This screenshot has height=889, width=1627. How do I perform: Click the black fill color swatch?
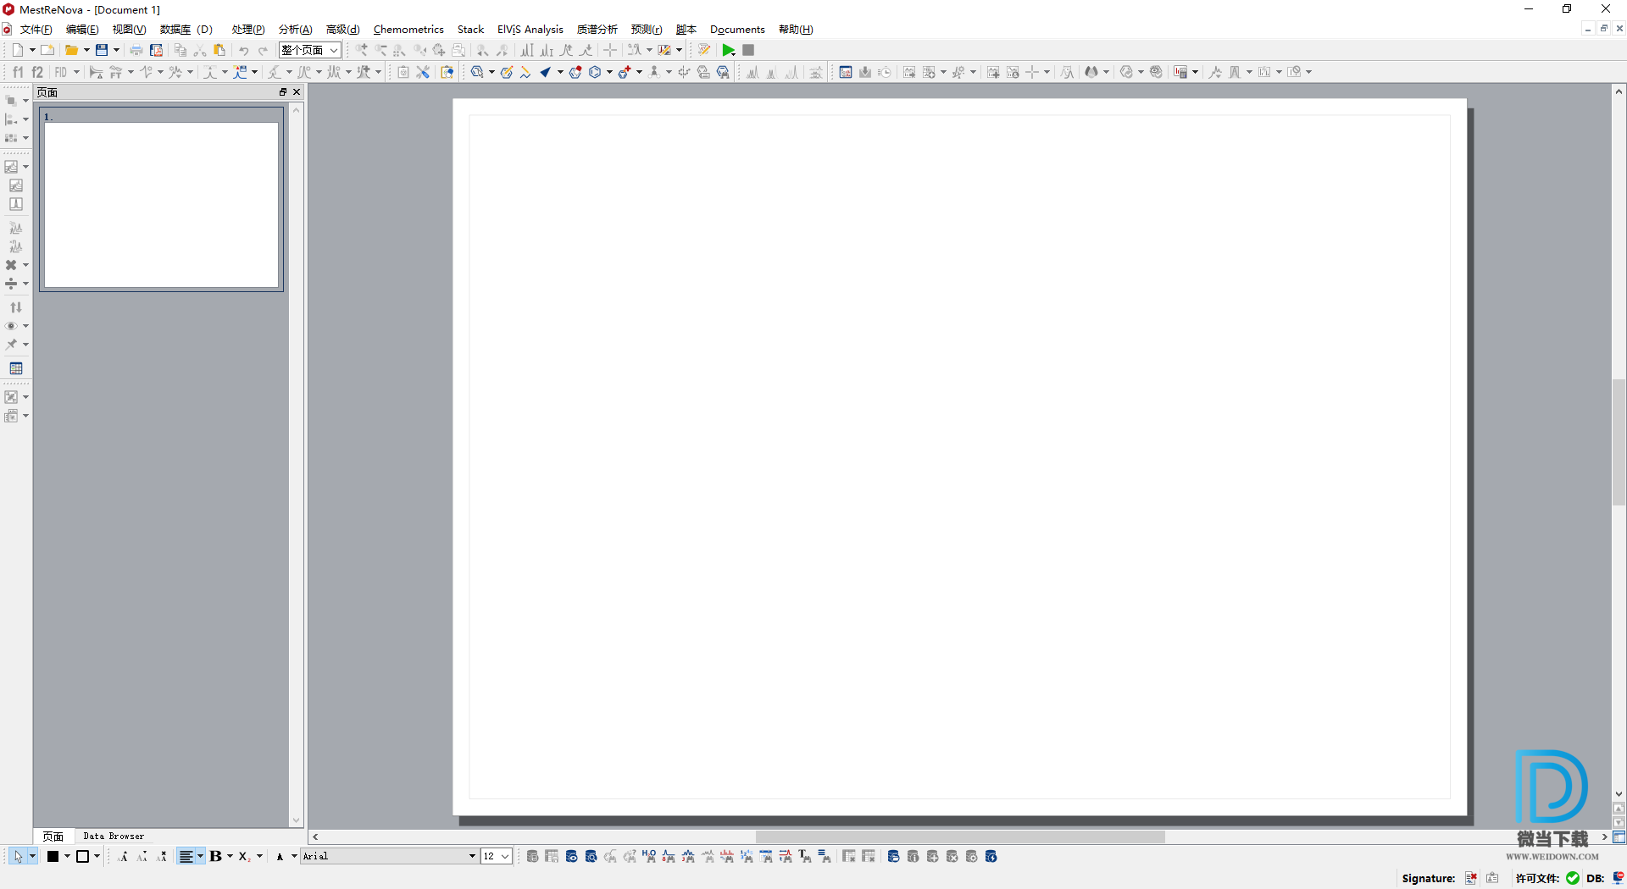53,856
